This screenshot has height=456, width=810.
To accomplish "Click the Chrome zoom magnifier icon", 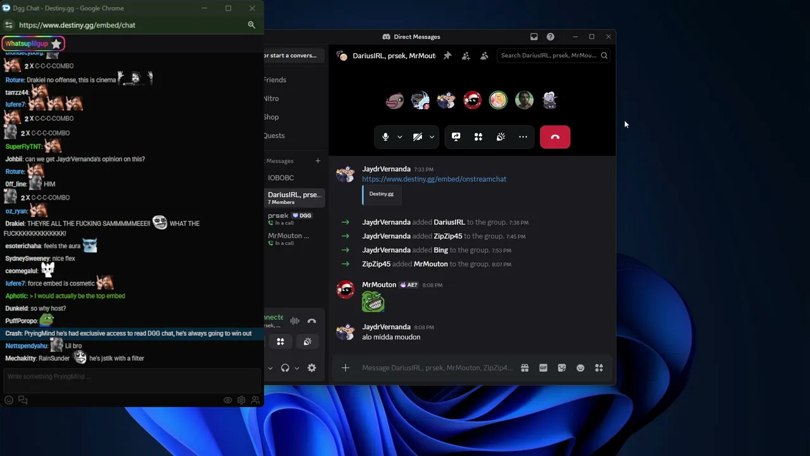I will point(251,25).
